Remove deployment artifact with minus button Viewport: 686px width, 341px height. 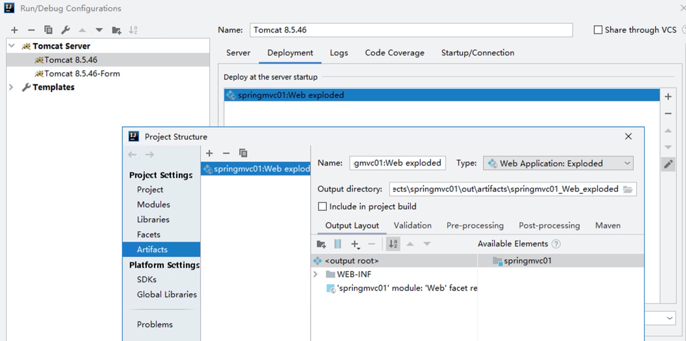click(668, 114)
